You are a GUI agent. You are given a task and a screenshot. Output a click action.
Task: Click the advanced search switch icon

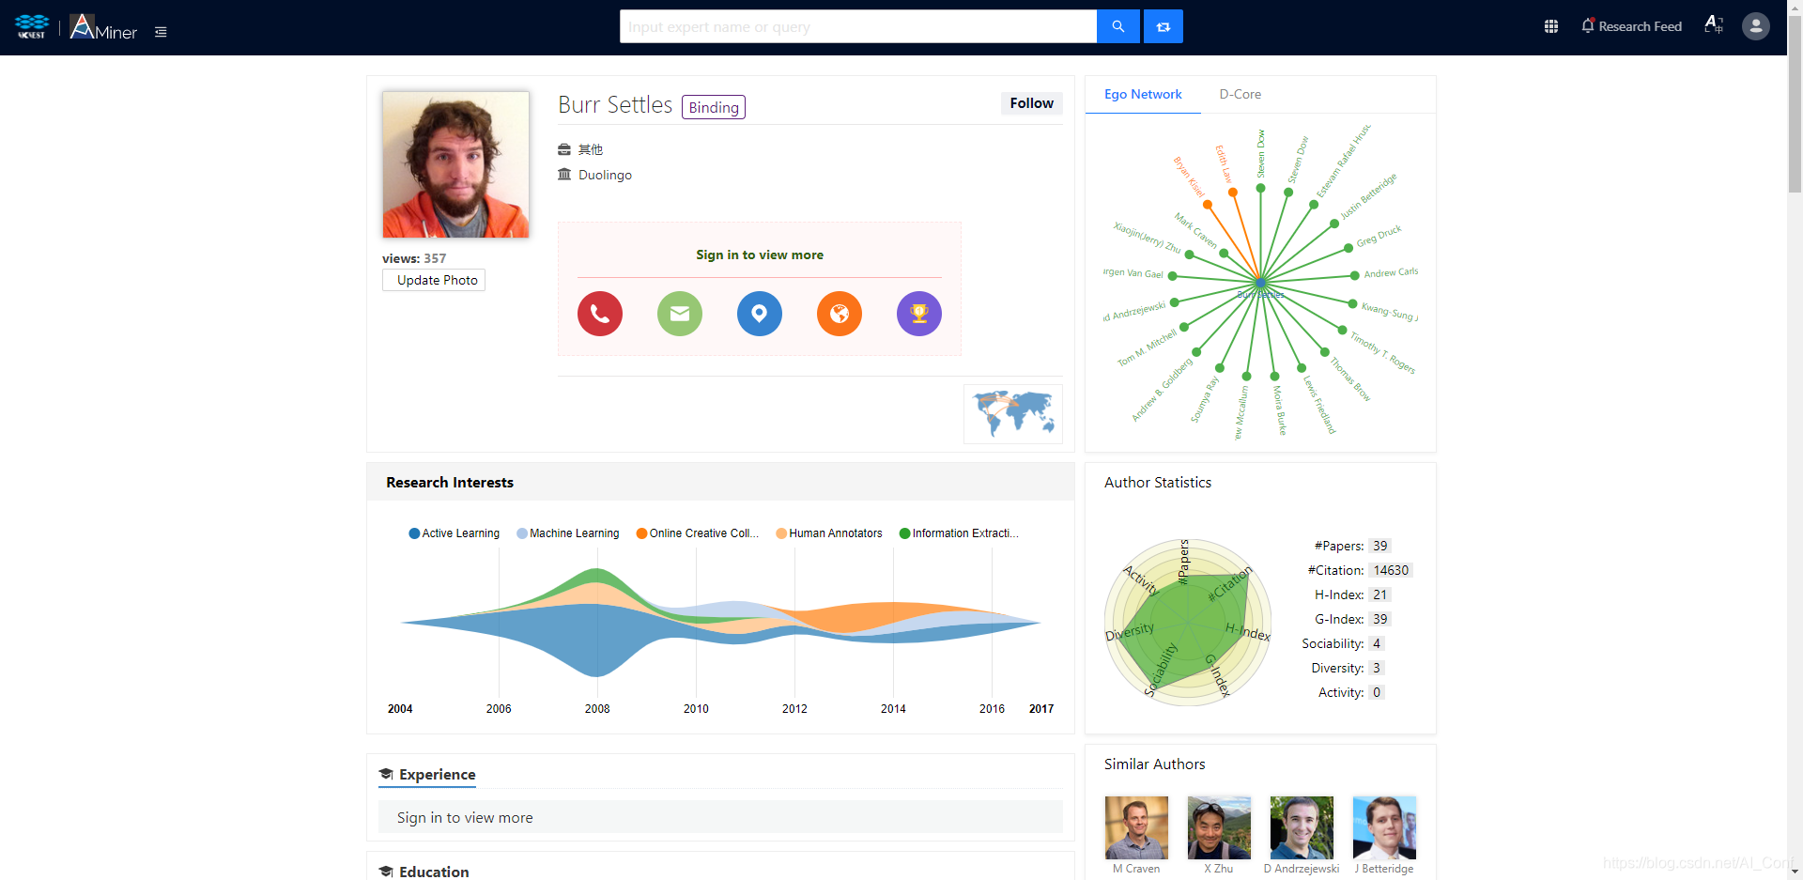coord(1163,26)
